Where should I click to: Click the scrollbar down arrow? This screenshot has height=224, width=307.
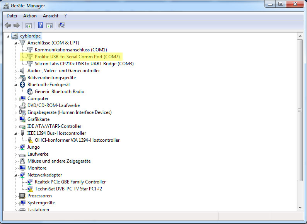300,208
